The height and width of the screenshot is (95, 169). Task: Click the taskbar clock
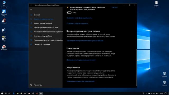tap(161, 93)
